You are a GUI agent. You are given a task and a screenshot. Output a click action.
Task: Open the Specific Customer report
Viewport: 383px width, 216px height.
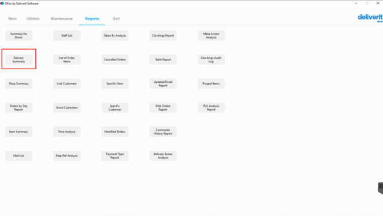click(x=115, y=107)
